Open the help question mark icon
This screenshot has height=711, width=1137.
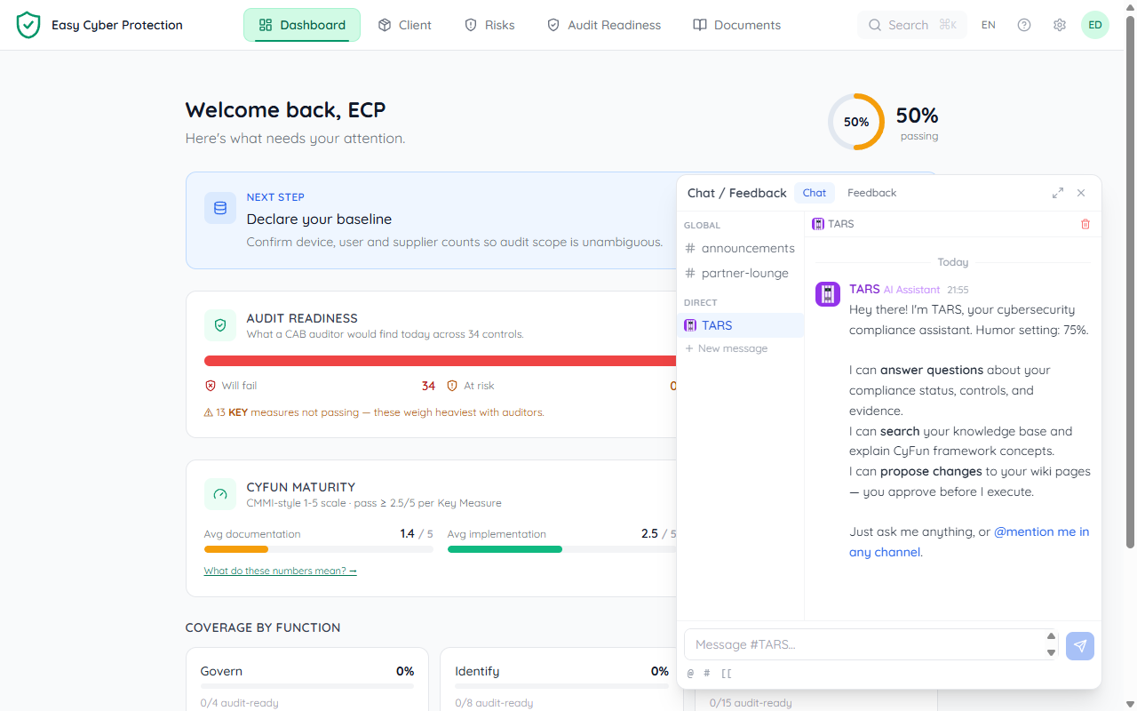[x=1024, y=25]
